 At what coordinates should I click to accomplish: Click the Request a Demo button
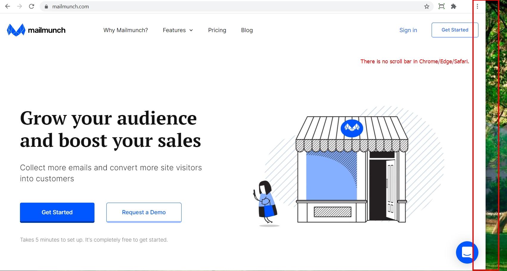click(144, 212)
